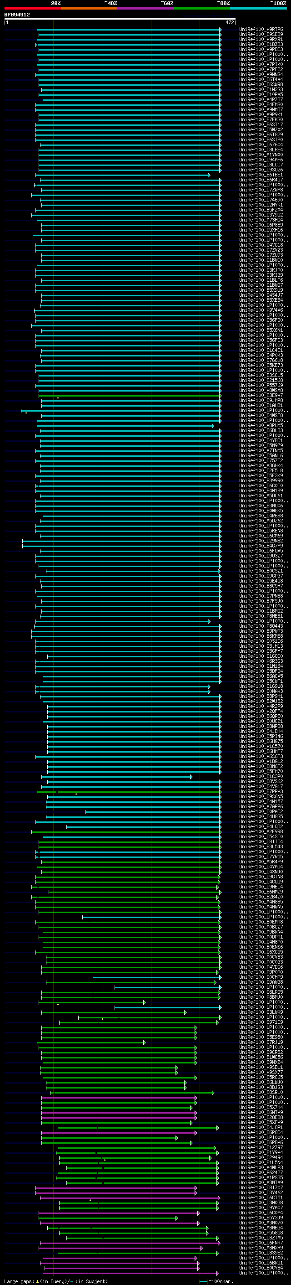Click the cyan ~100% identity legend bar

(x=258, y=9)
